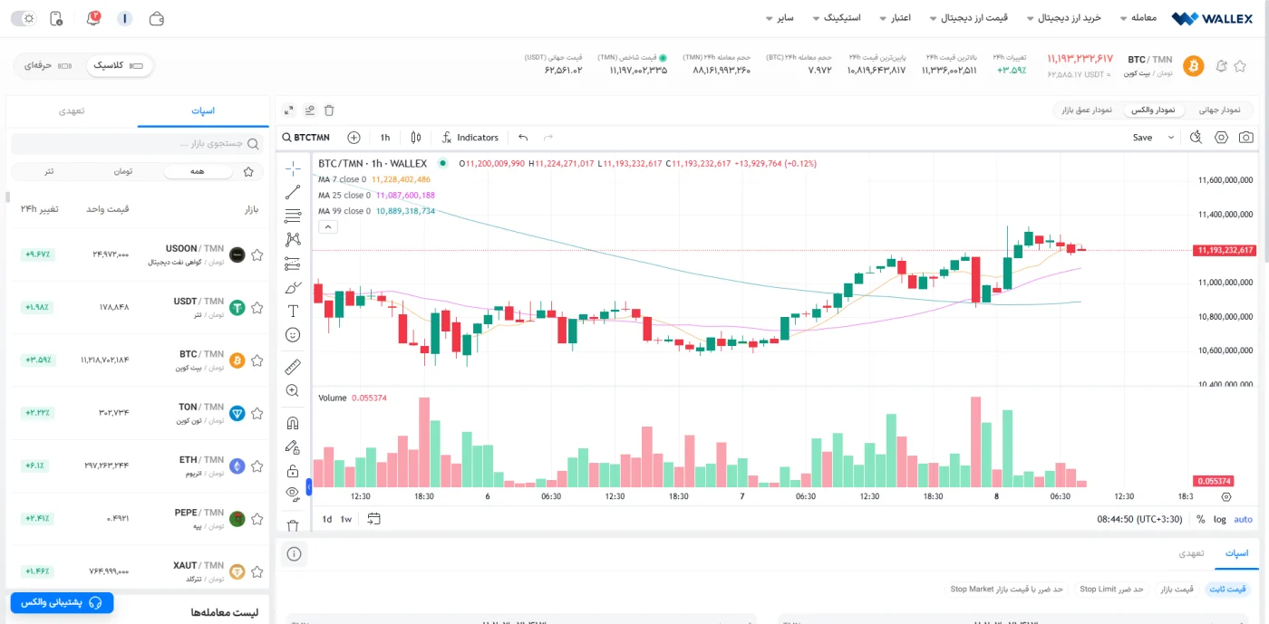Open time axis settings gear
The width and height of the screenshot is (1269, 624).
tap(1226, 496)
